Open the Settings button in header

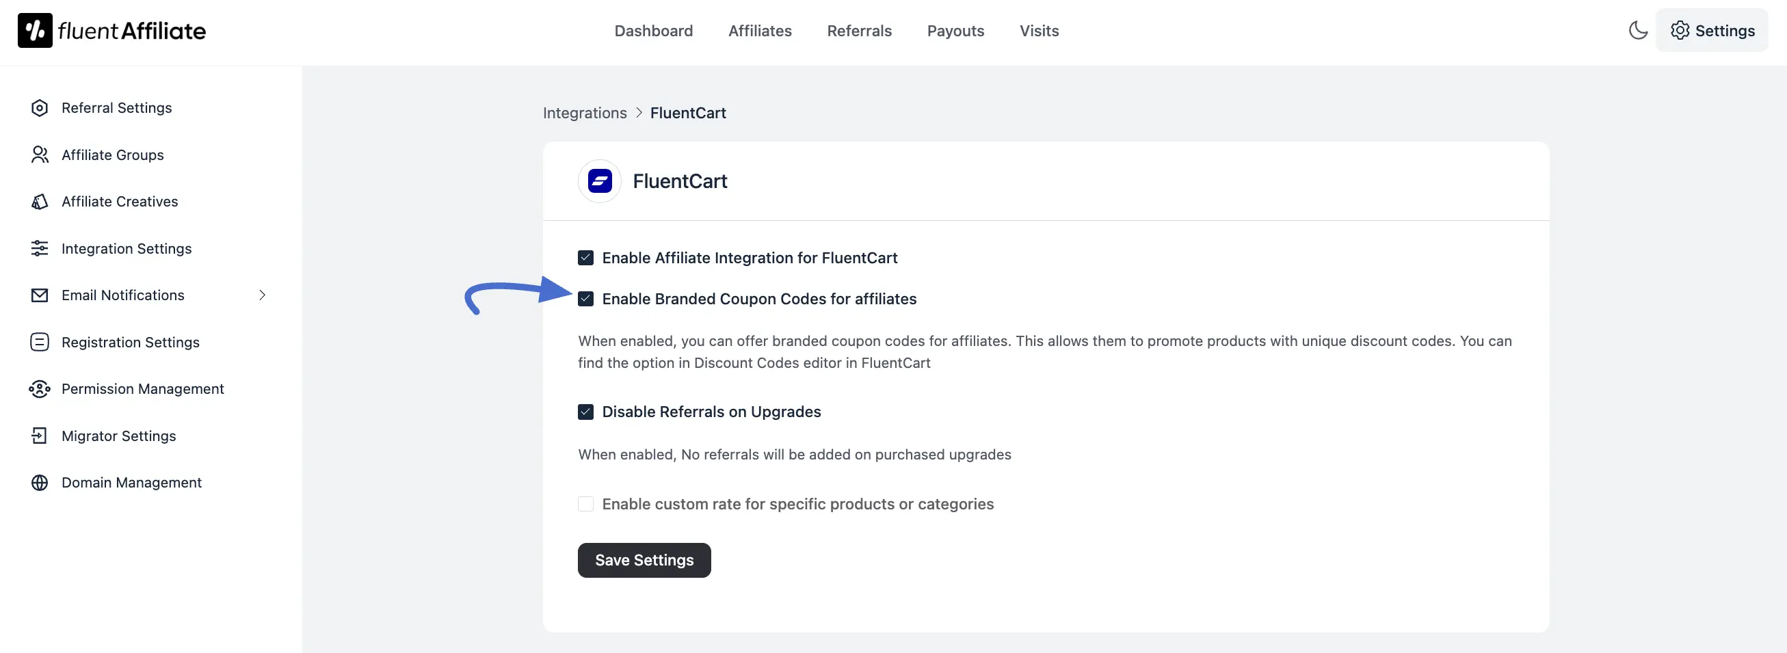(x=1711, y=31)
